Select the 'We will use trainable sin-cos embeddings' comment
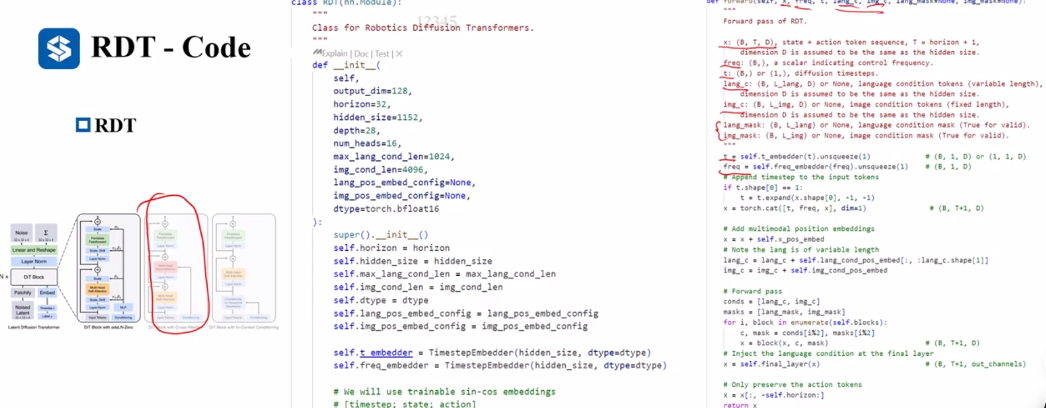Viewport: 1046px width, 408px height. 445,391
